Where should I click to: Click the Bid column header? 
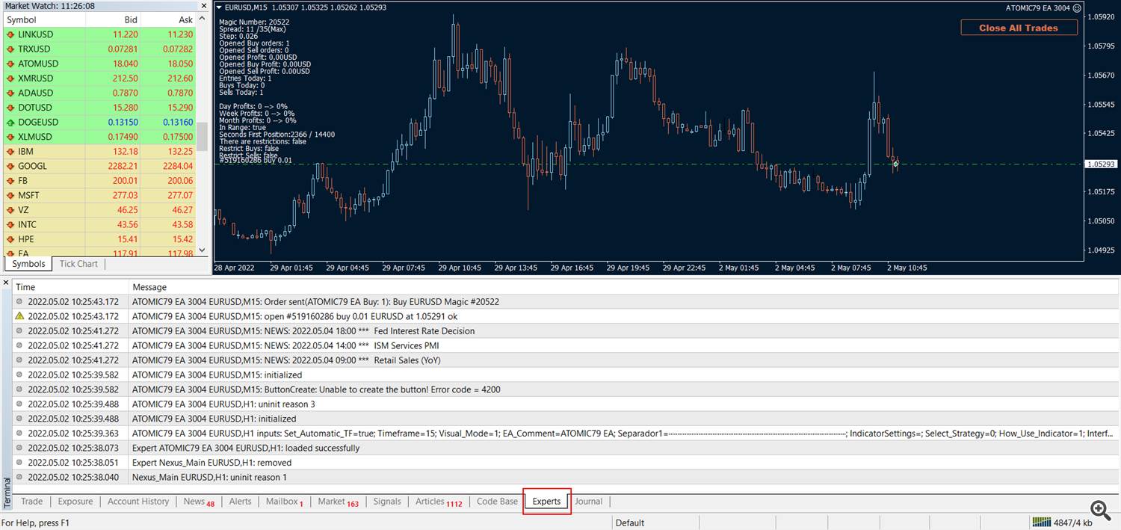click(x=113, y=19)
